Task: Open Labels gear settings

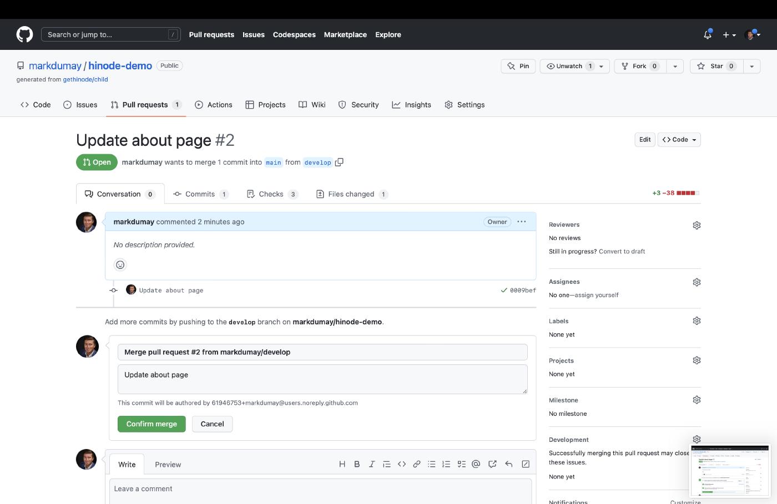Action: pyautogui.click(x=697, y=321)
